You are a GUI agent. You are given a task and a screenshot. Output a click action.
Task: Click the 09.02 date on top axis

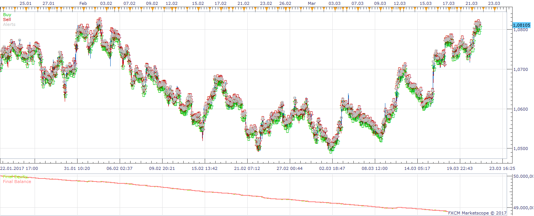[152, 3]
